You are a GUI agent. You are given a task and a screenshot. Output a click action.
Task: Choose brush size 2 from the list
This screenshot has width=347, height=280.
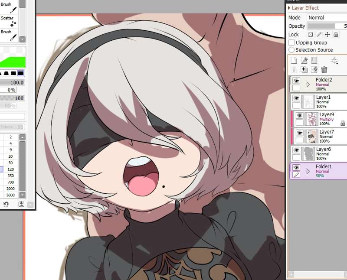pyautogui.click(x=10, y=137)
